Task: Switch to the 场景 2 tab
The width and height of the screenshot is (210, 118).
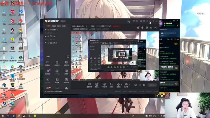Action: coord(64,26)
